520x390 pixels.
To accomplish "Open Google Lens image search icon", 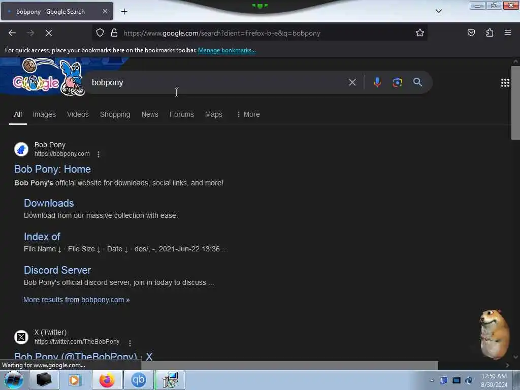I will (x=397, y=82).
